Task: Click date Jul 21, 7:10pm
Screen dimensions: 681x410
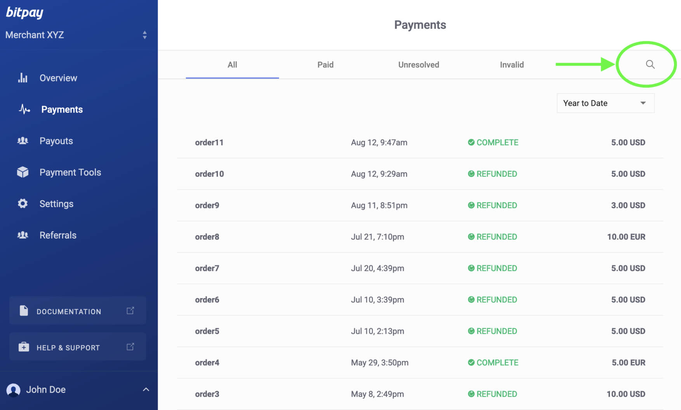Action: (377, 237)
